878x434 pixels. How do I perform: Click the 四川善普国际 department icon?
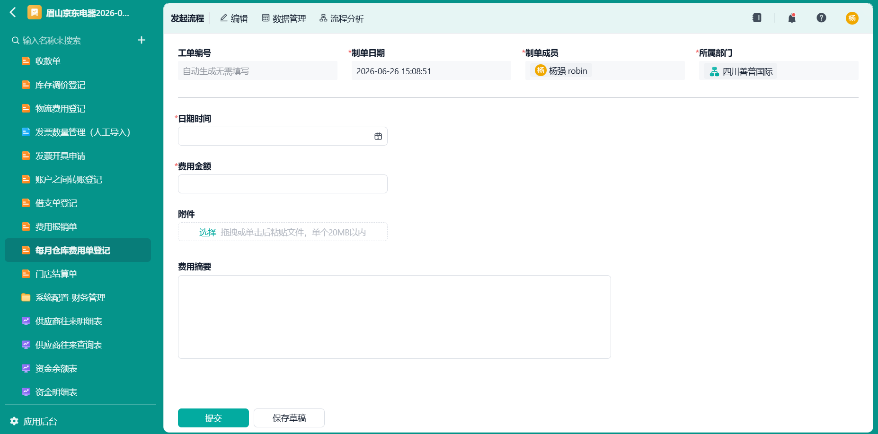[x=714, y=71]
